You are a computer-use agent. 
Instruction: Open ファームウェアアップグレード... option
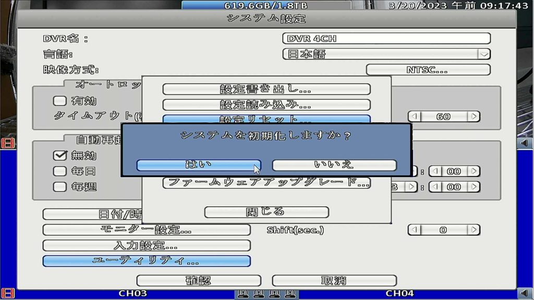[x=266, y=183]
